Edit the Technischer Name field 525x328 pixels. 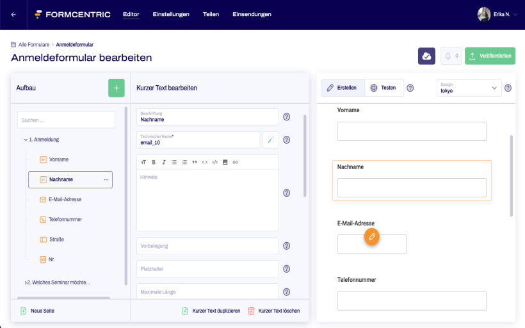click(x=198, y=140)
